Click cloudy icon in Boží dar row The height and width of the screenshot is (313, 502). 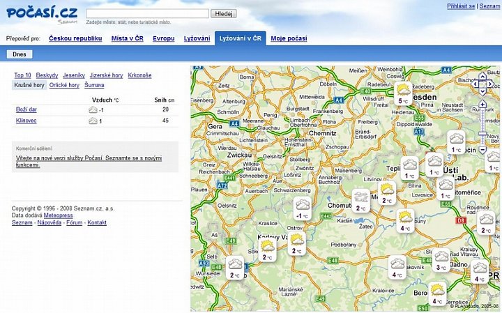(x=93, y=110)
